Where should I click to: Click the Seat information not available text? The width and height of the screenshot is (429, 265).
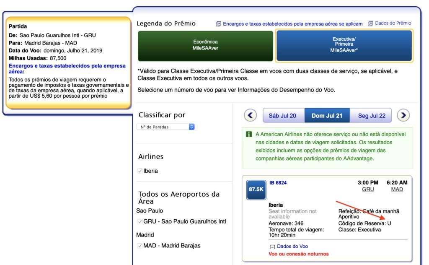tap(292, 214)
